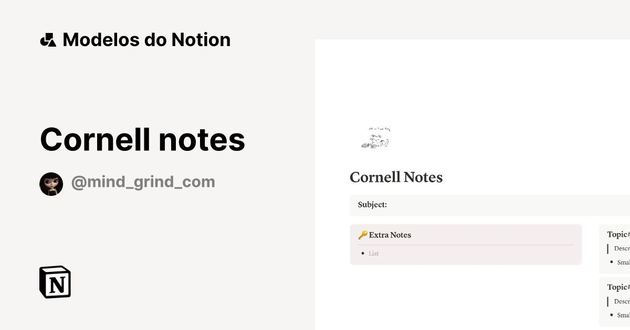This screenshot has height=330, width=630.
Task: Select the Description quote block in first Topic
Action: click(x=621, y=248)
